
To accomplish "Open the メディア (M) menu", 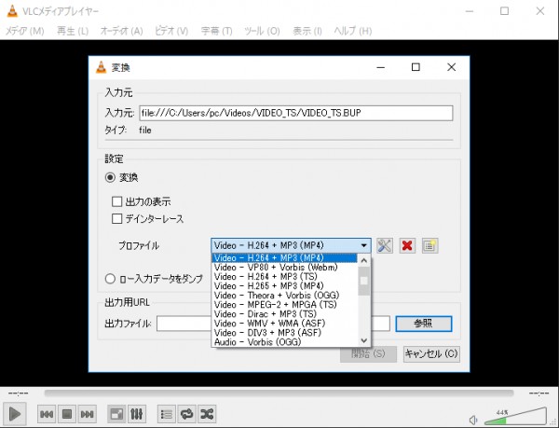I will click(25, 31).
